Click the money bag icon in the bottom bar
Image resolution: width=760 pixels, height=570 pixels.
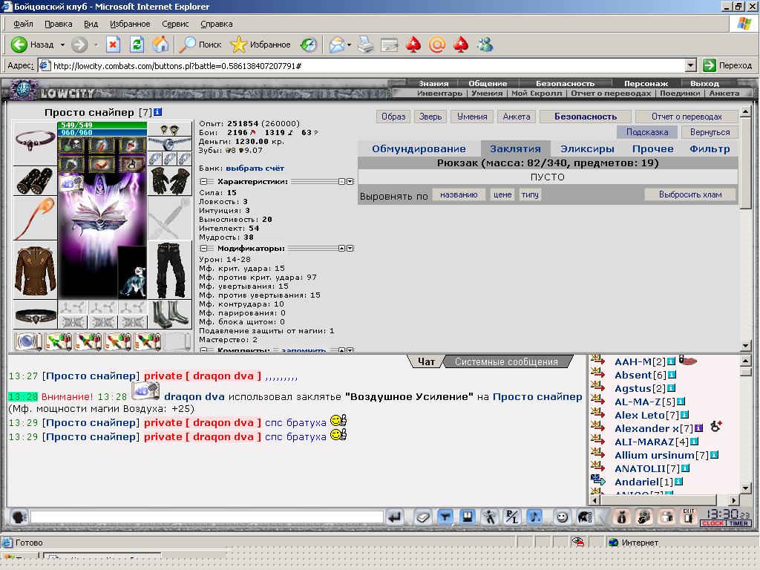(x=621, y=517)
